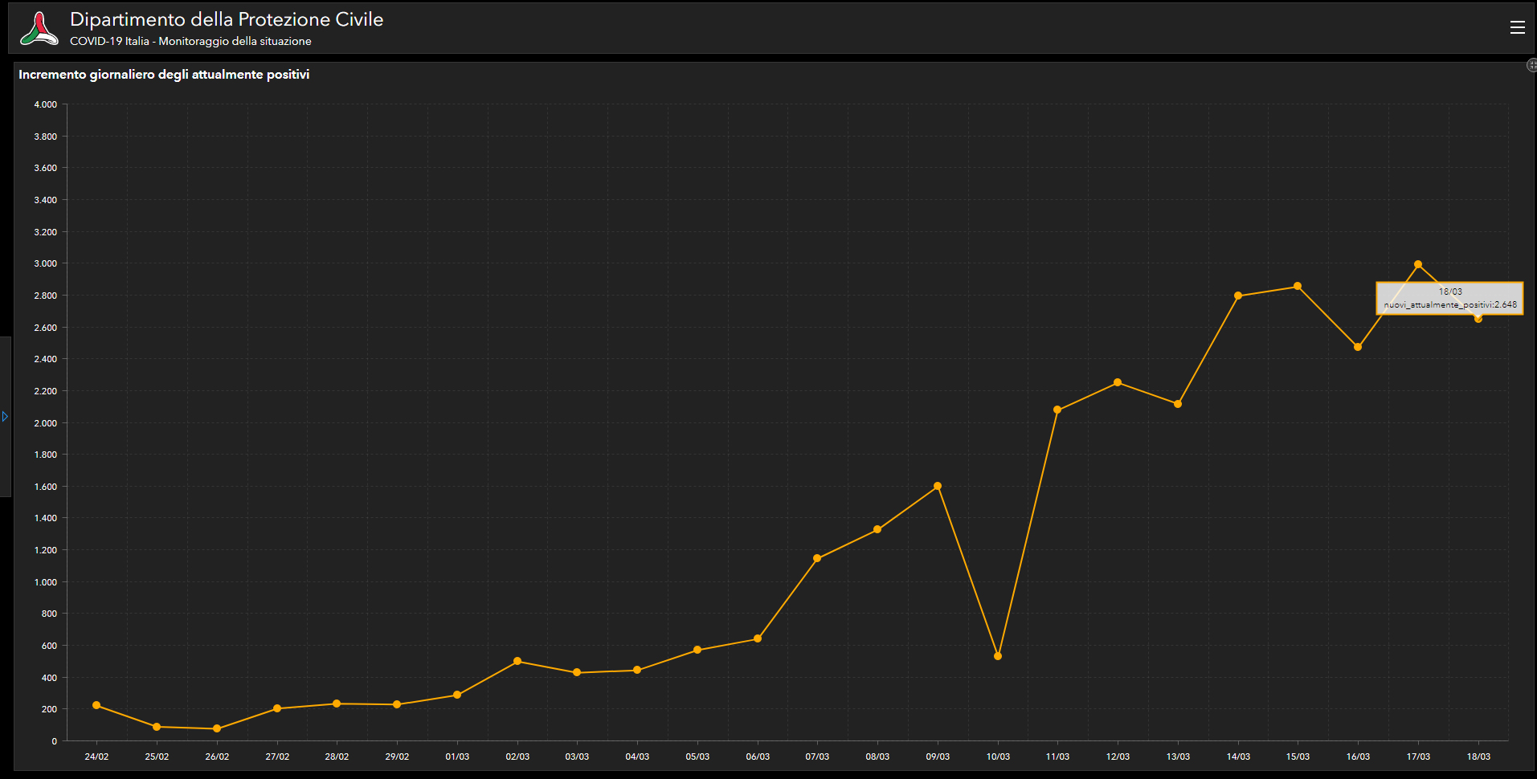This screenshot has height=779, width=1537.
Task: Select the 11/03 data point on the line
Action: tap(1057, 410)
